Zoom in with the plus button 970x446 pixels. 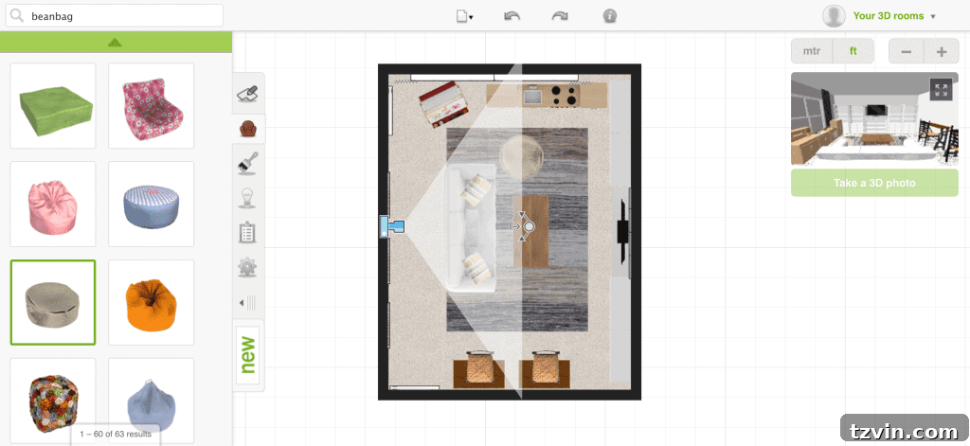pyautogui.click(x=942, y=51)
